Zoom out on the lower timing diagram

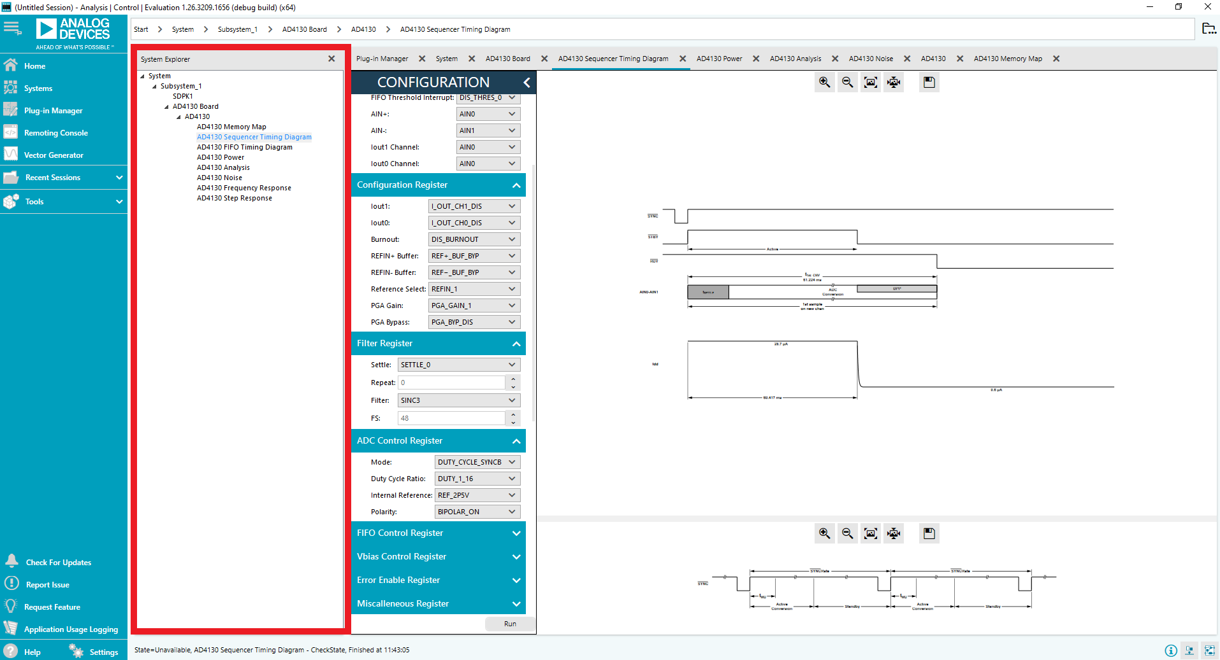point(848,533)
